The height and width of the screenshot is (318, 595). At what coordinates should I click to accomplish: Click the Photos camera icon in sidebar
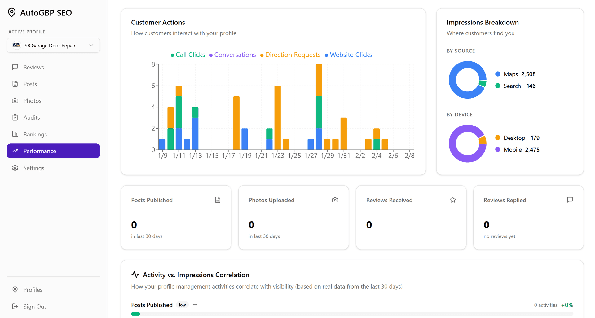pyautogui.click(x=15, y=100)
